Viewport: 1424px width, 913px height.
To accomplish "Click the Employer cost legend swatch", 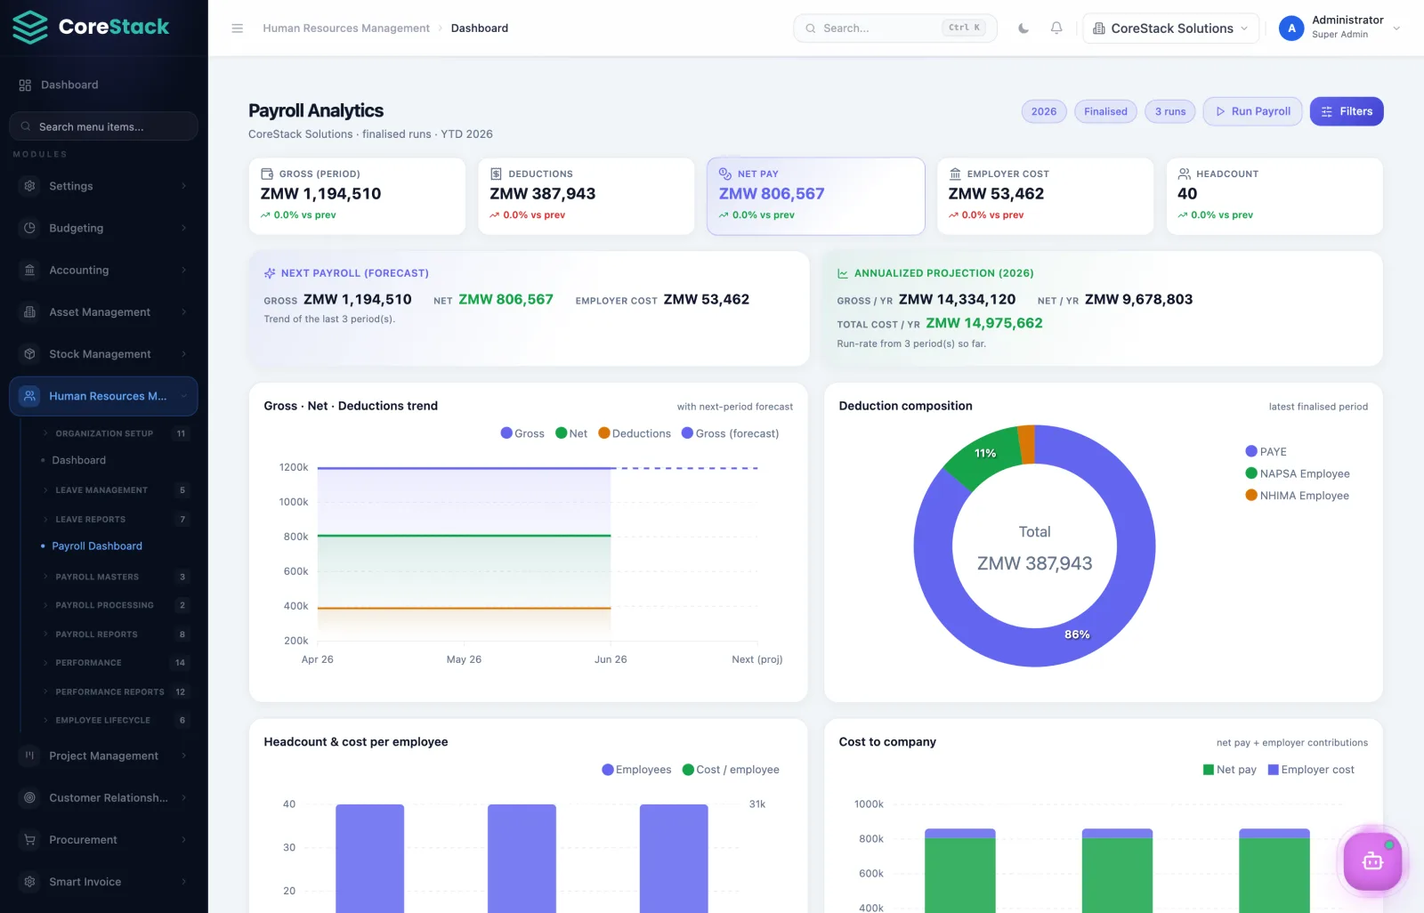I will (x=1274, y=770).
